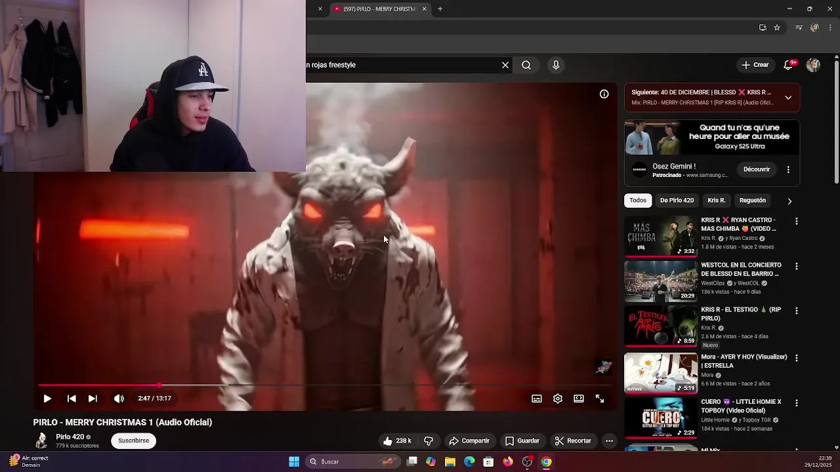The width and height of the screenshot is (840, 472).
Task: Open video info card icon
Action: pos(604,94)
